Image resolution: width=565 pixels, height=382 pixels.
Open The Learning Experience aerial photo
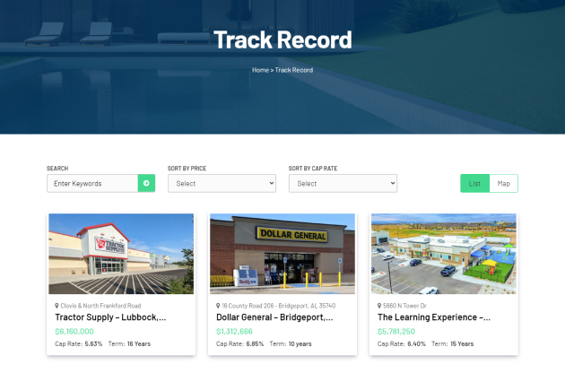[x=444, y=254]
